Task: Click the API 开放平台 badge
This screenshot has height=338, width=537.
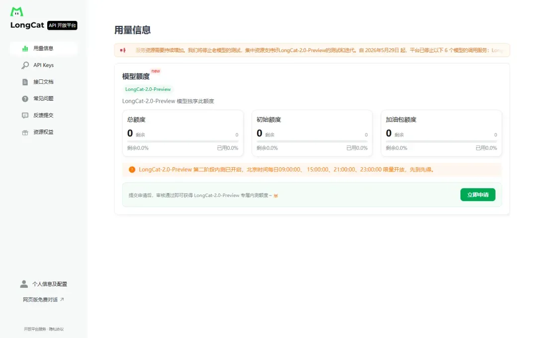Action: tap(62, 25)
